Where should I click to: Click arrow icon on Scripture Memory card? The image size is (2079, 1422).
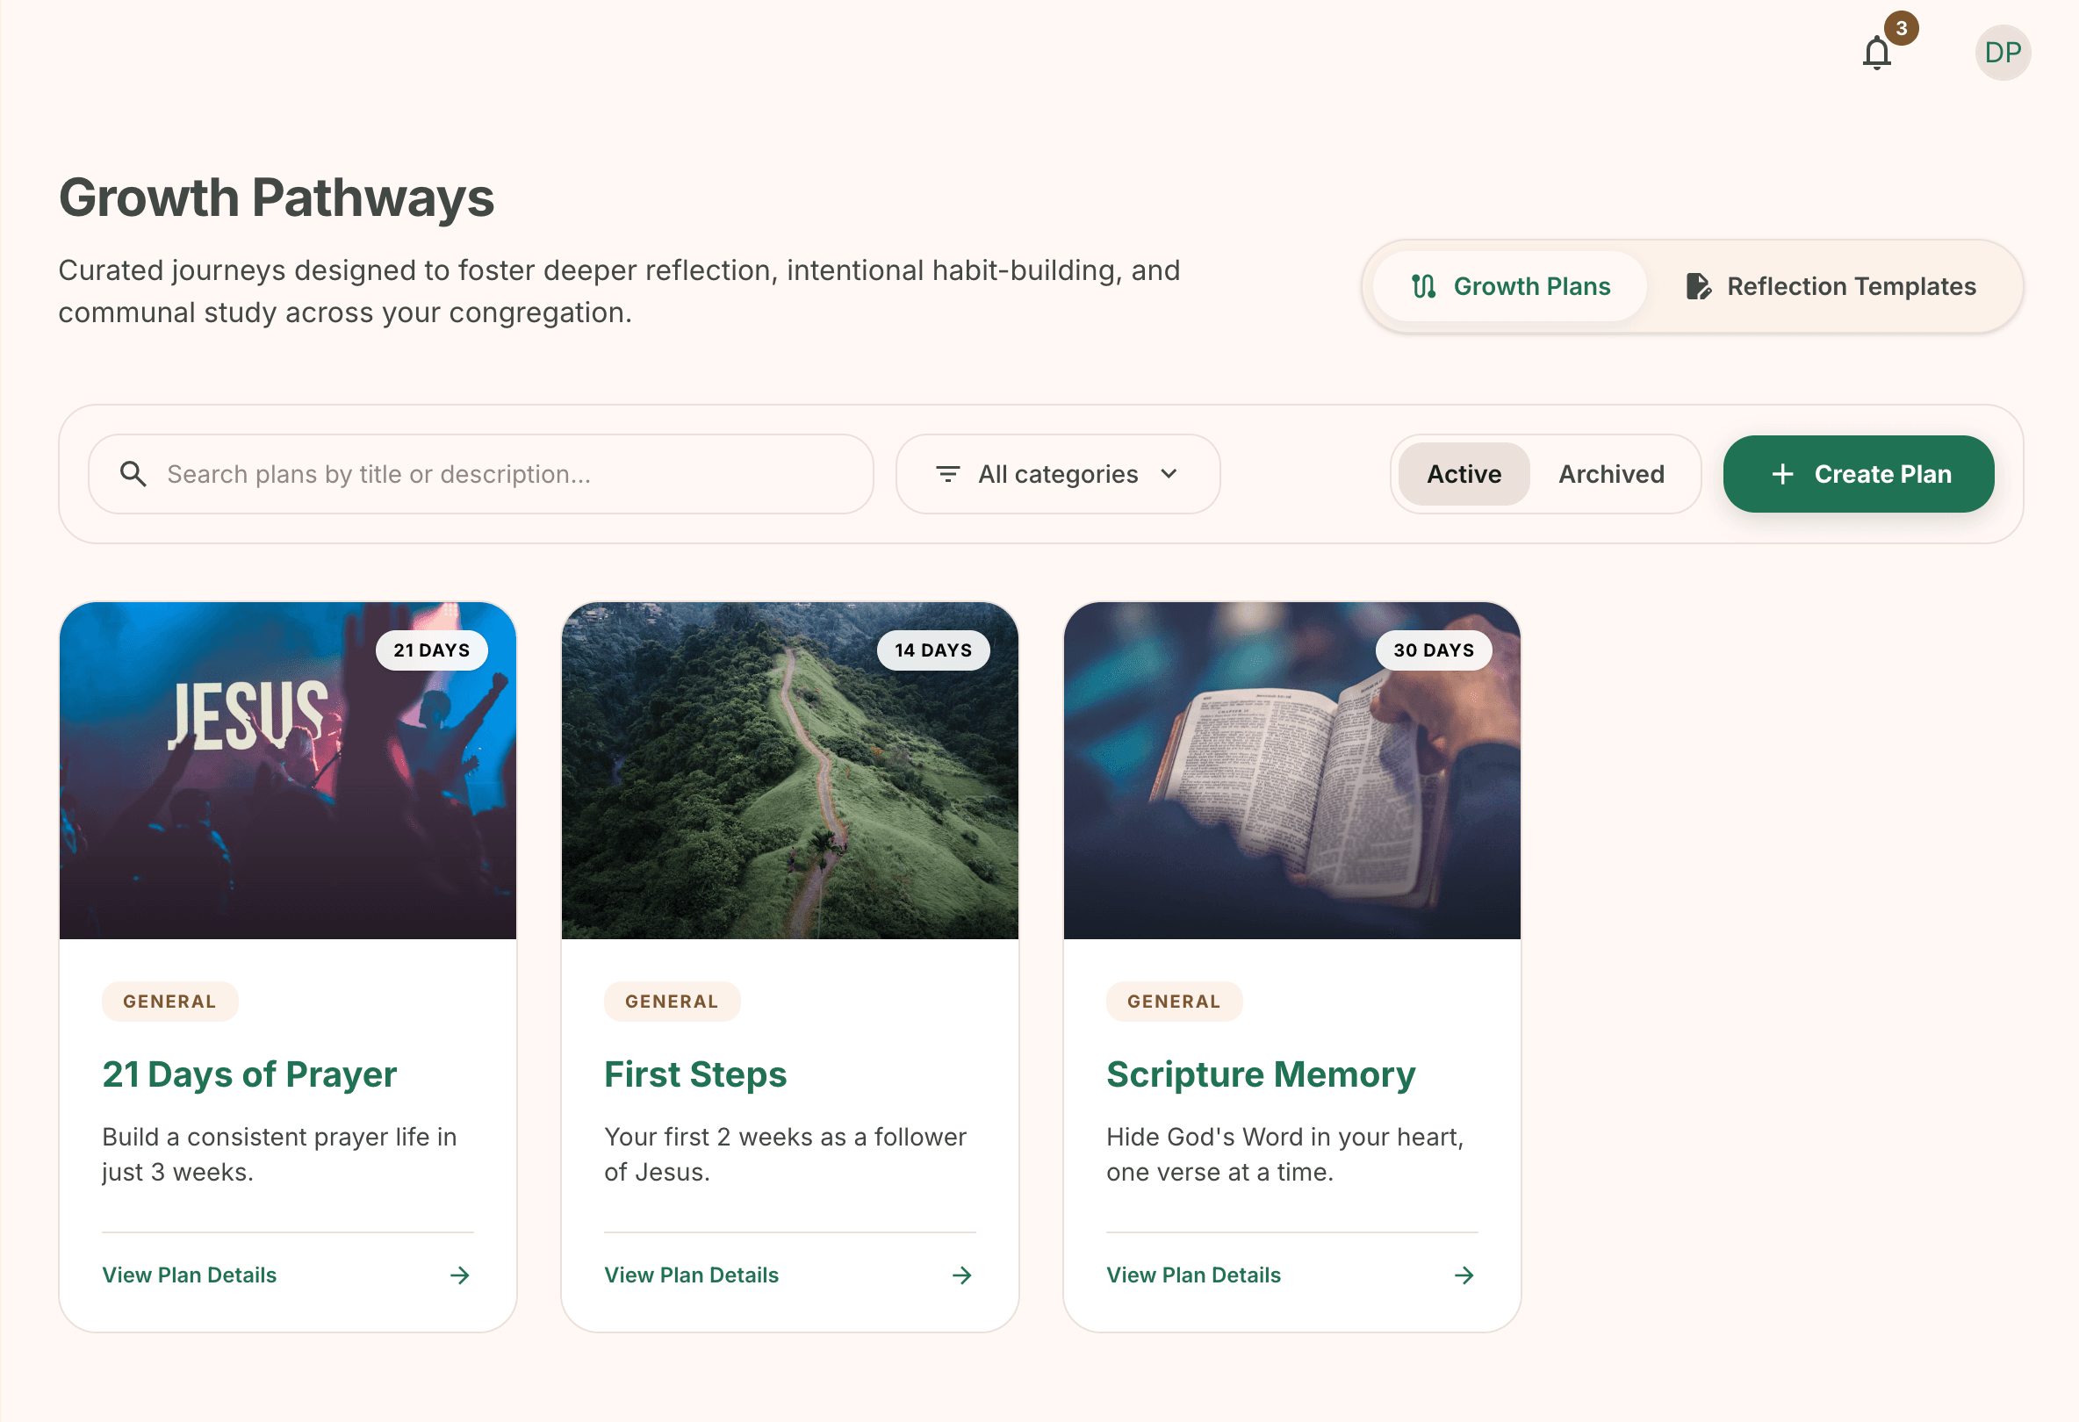(x=1464, y=1275)
